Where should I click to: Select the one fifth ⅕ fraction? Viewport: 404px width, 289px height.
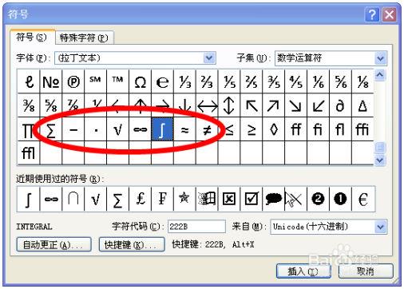click(x=229, y=81)
